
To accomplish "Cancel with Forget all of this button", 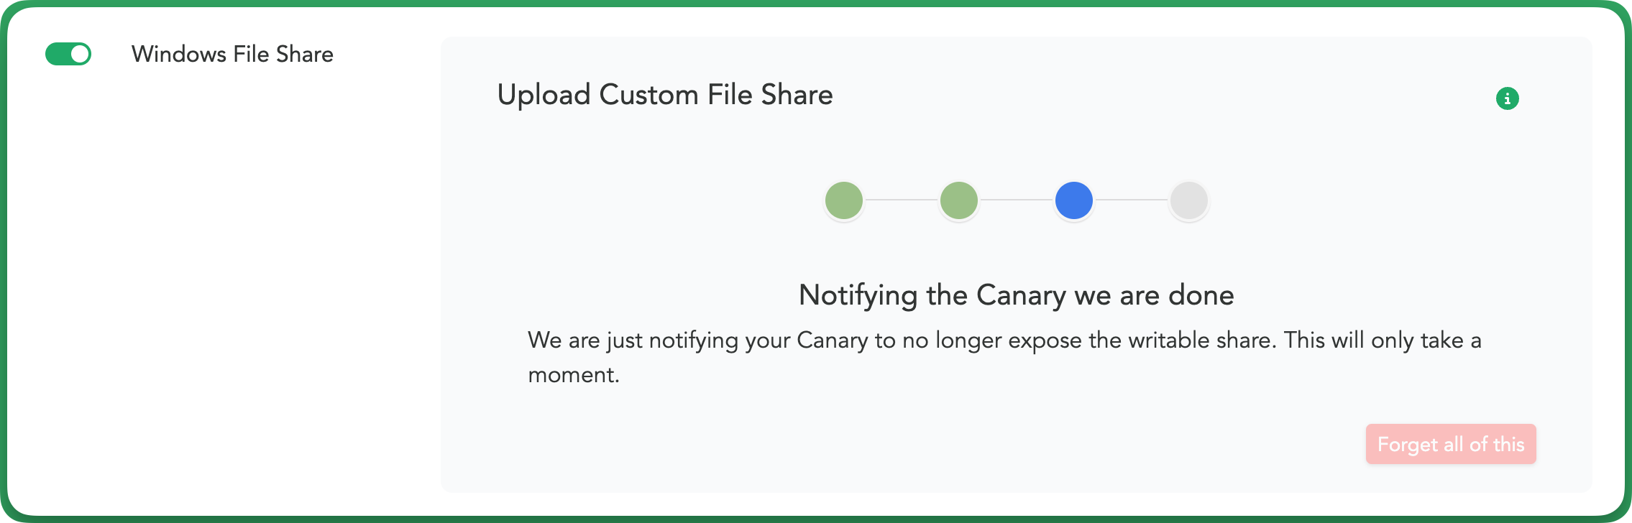I will click(x=1451, y=444).
